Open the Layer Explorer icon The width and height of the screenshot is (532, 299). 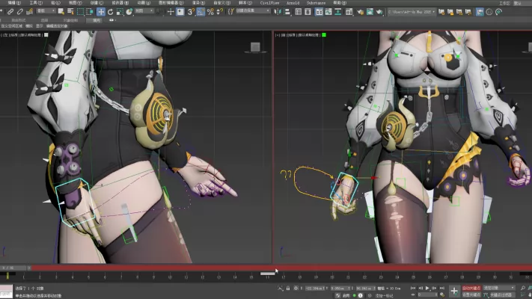pos(308,12)
